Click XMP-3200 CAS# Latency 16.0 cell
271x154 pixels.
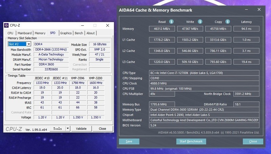(x=96, y=88)
